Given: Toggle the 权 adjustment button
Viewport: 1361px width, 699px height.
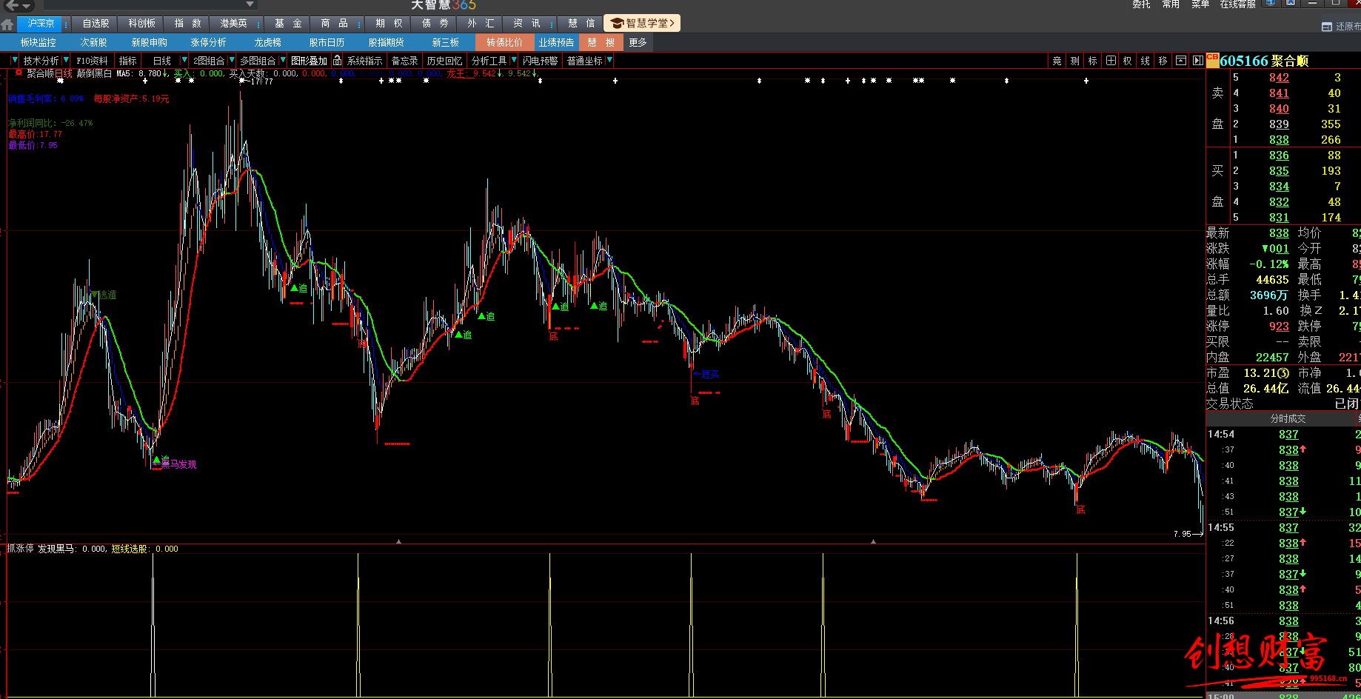Looking at the screenshot, I should coord(1127,61).
